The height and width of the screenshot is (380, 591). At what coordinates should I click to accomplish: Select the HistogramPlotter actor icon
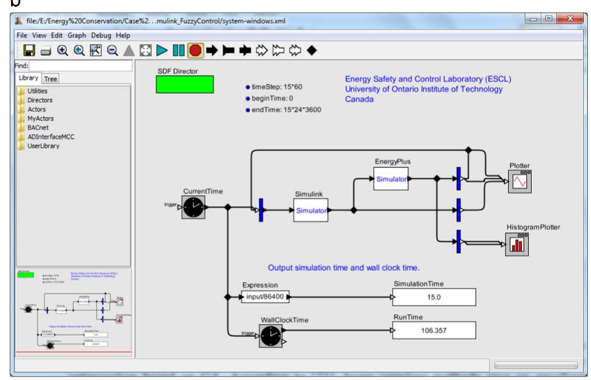pos(517,244)
